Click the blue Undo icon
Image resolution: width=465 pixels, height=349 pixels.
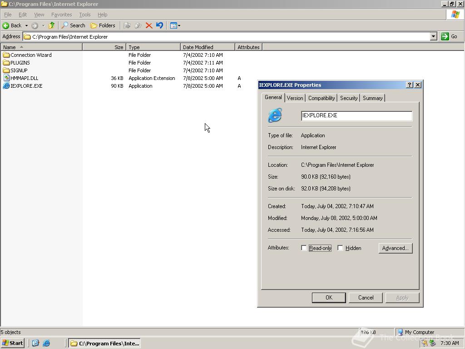(x=159, y=25)
